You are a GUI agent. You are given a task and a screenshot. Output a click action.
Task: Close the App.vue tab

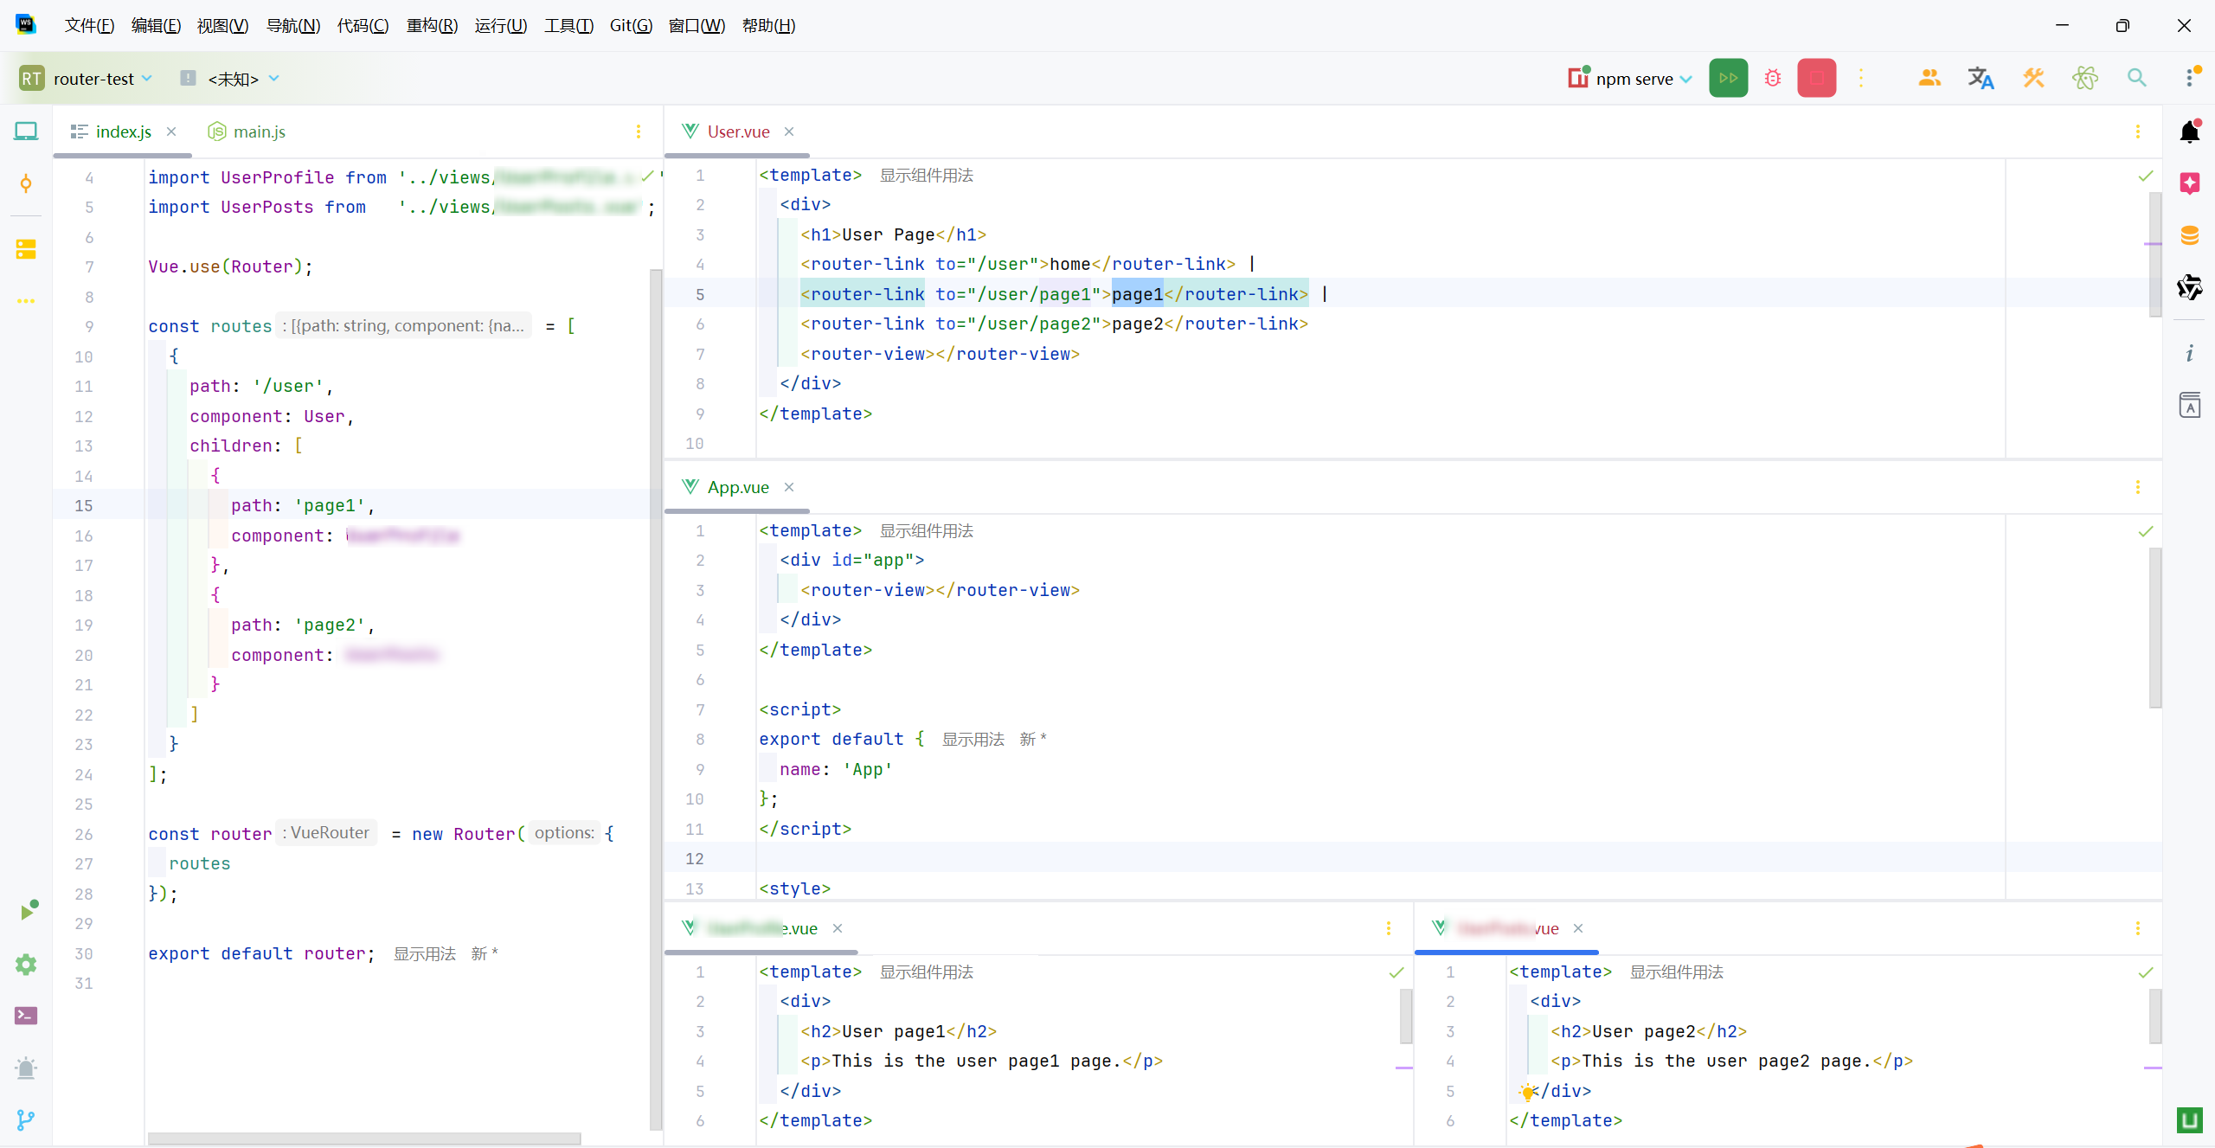[x=789, y=487]
